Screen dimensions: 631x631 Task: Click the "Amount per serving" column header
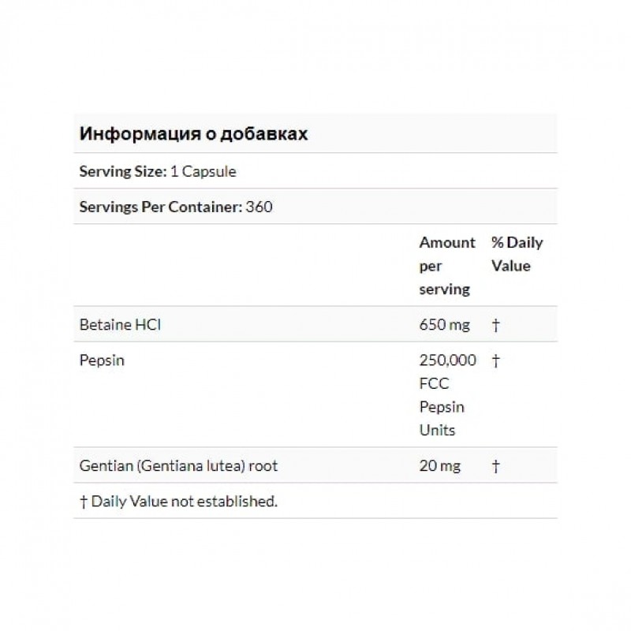point(447,266)
